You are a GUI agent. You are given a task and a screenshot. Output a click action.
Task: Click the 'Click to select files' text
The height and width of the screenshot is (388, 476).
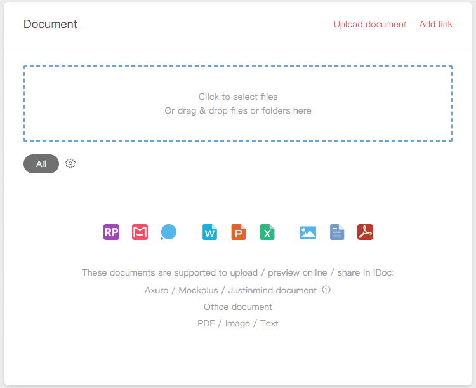[x=238, y=97]
